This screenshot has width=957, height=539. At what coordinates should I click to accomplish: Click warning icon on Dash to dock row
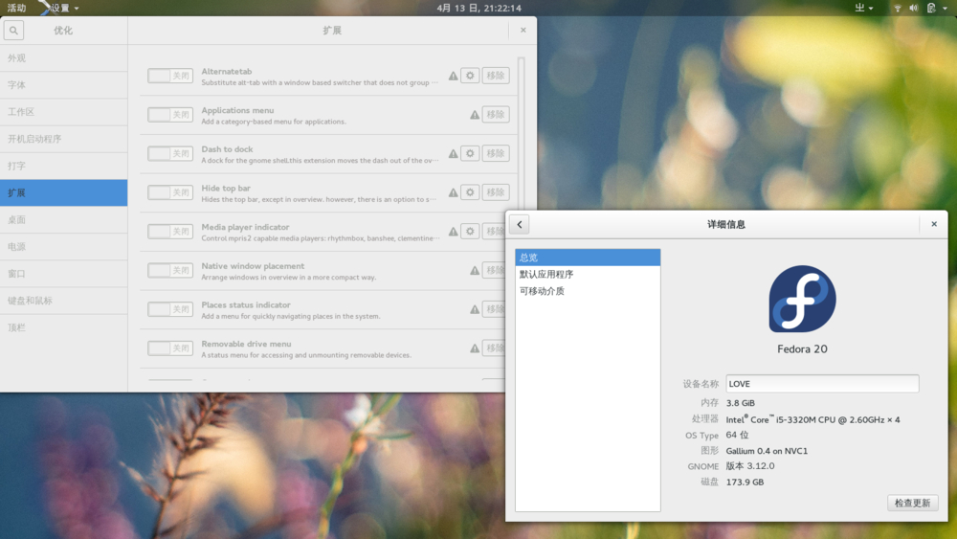tap(453, 154)
